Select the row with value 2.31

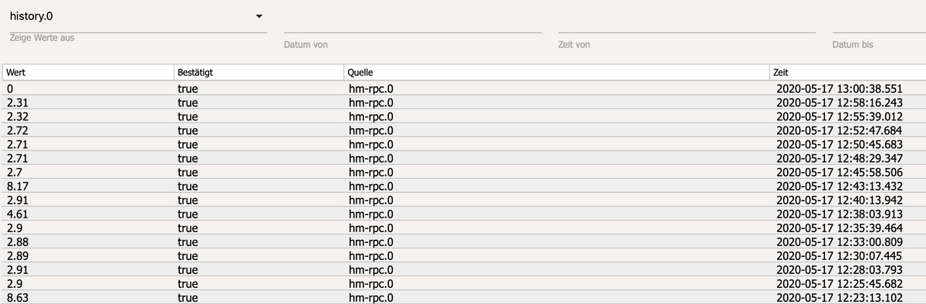click(463, 103)
